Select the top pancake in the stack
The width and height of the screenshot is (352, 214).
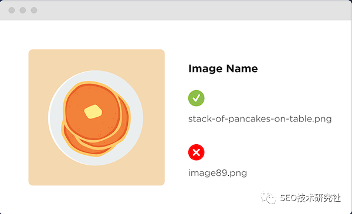92,111
